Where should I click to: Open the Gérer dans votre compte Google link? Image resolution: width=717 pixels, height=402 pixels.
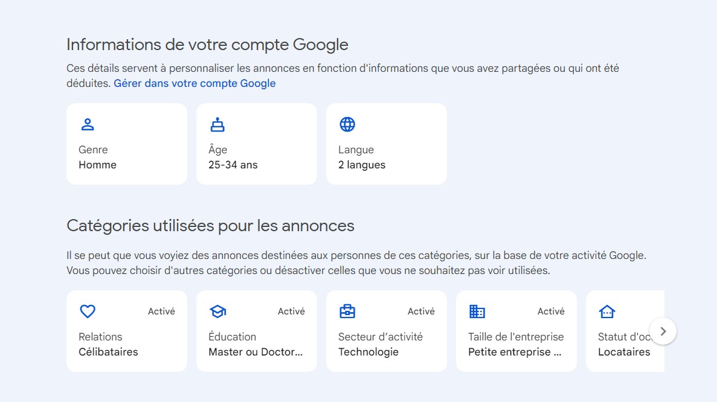[x=195, y=83]
